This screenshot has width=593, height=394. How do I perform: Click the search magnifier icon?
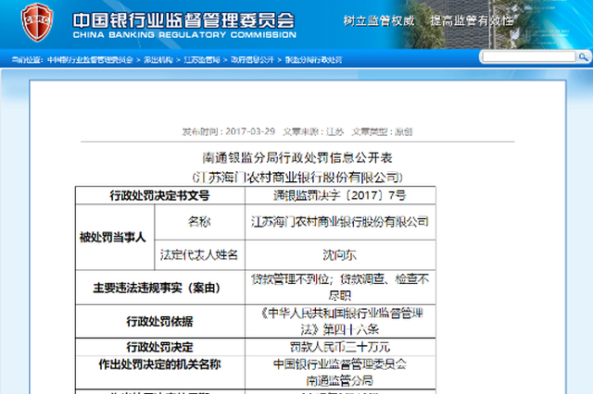[x=583, y=57]
